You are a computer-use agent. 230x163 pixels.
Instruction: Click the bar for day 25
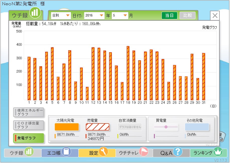coord(169,91)
